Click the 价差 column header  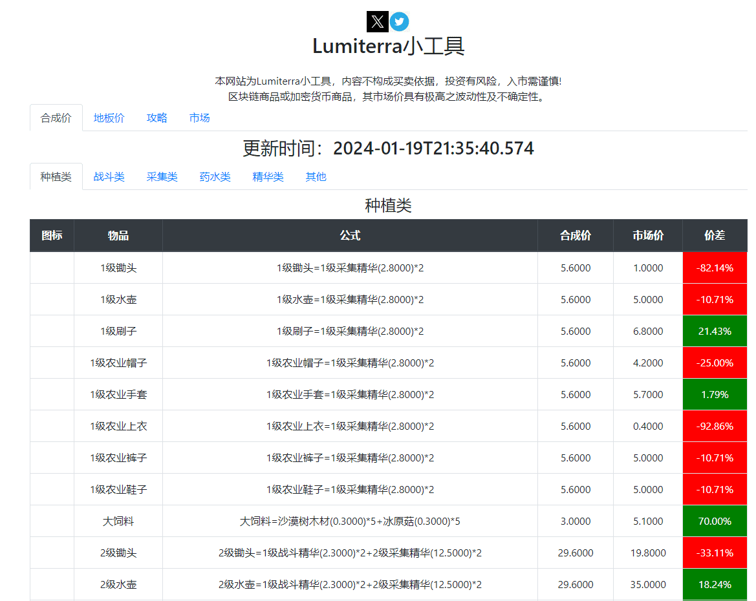click(715, 235)
